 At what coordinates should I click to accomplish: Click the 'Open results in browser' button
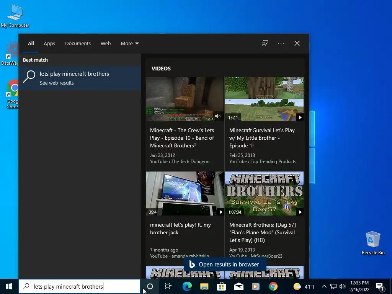pyautogui.click(x=225, y=264)
